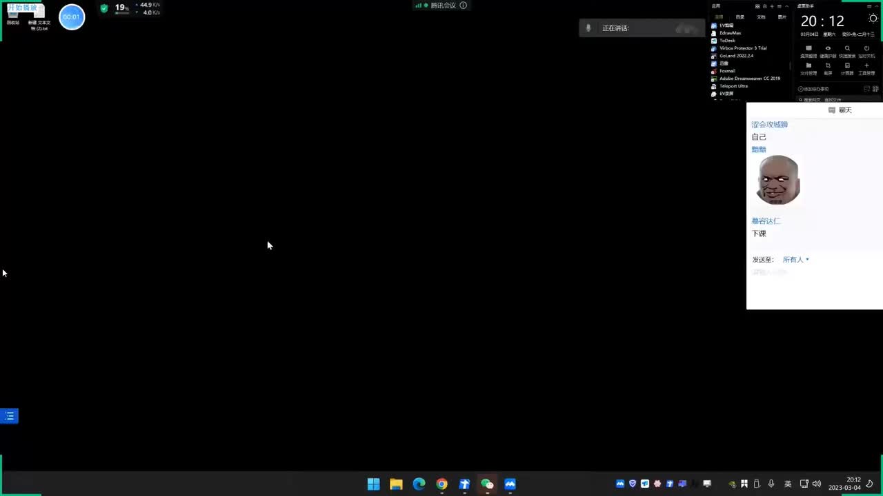Open the Recycle Bin desktop icon
The height and width of the screenshot is (496, 883).
pyautogui.click(x=13, y=17)
